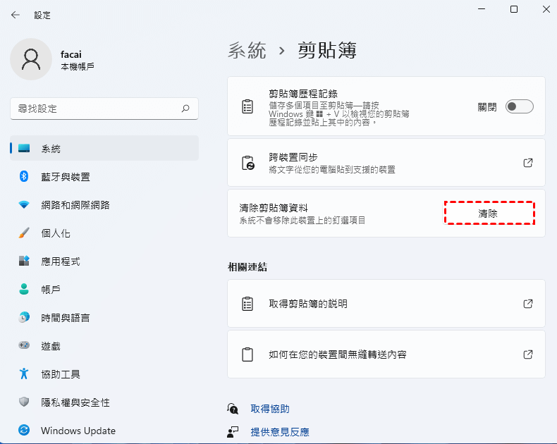Click the Bluetooth icon in sidebar
557x444 pixels.
point(24,177)
